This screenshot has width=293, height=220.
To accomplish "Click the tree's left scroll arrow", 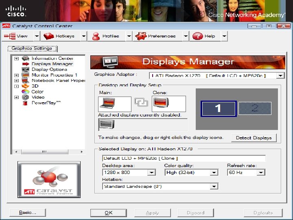I will pos(16,152).
